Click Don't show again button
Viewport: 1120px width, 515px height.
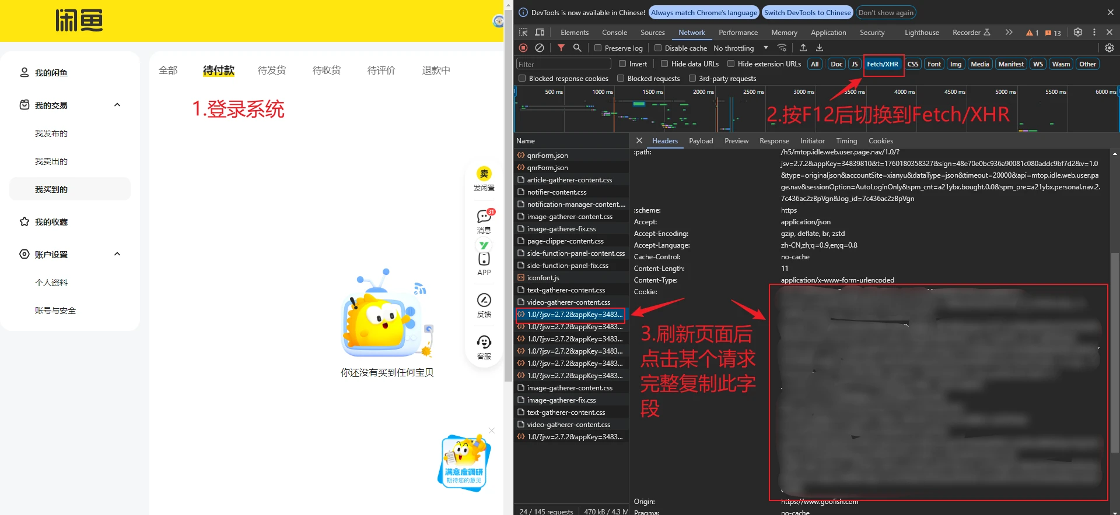[x=885, y=12]
